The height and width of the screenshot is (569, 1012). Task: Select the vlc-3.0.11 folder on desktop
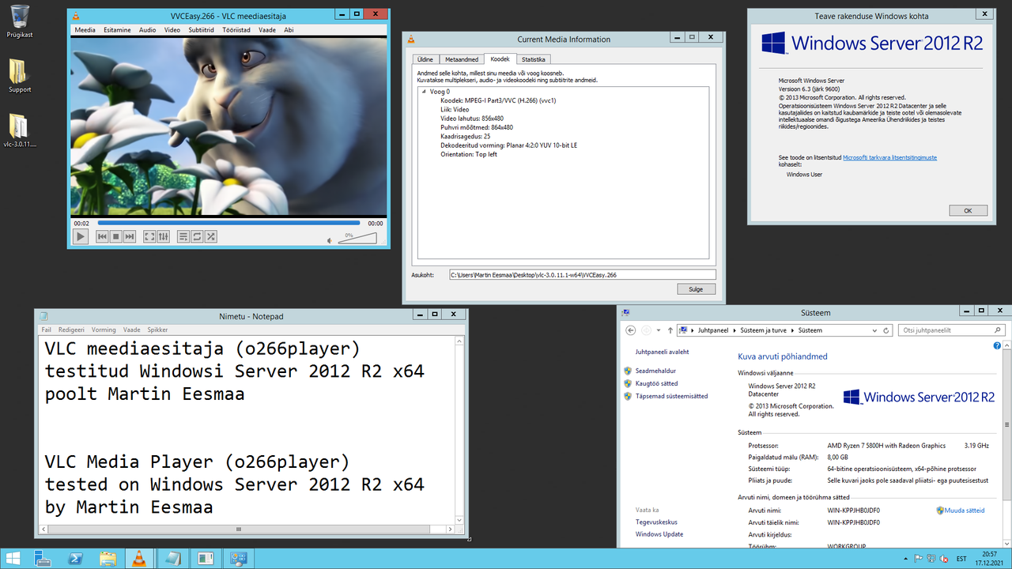20,130
